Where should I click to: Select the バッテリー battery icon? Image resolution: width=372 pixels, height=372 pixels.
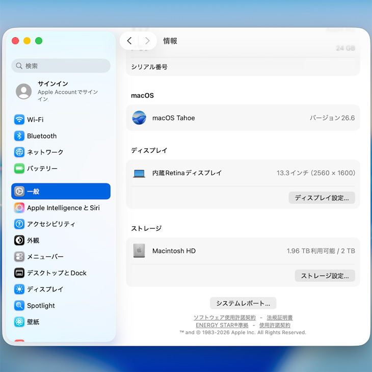click(19, 169)
